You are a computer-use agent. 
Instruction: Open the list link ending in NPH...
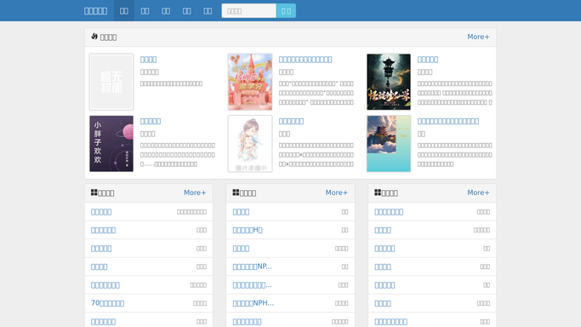[x=253, y=303]
